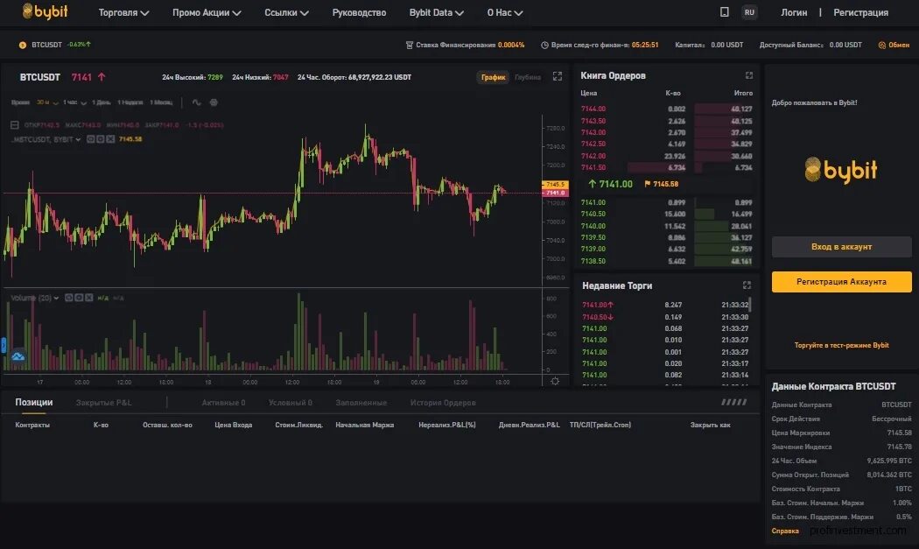
Task: Click the TradingView cloud logo on chart
Action: [x=18, y=356]
